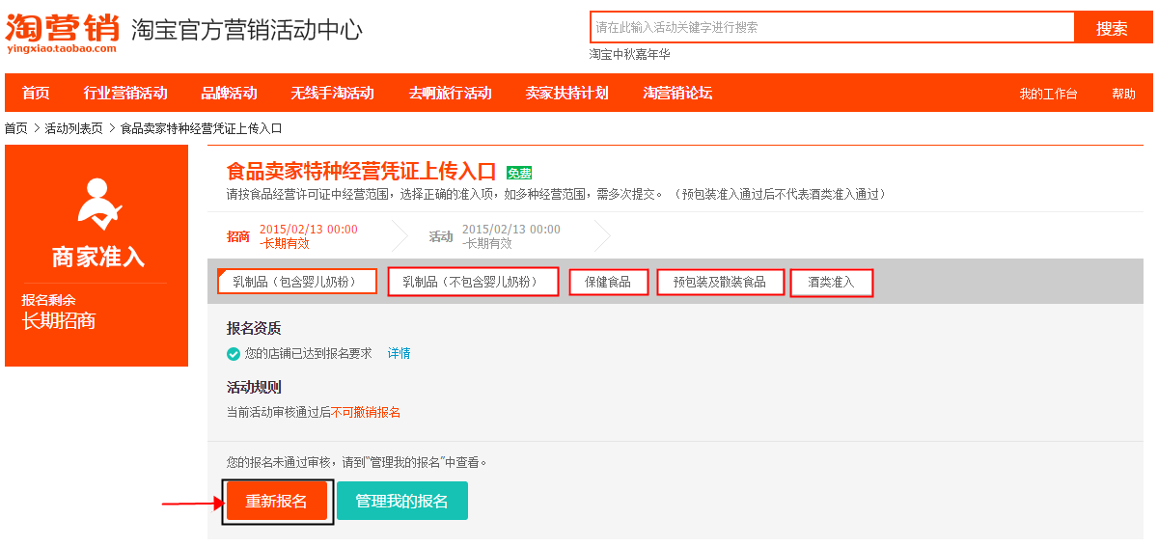Click the 不可撤销报名 red text
The width and height of the screenshot is (1158, 546).
click(x=367, y=413)
